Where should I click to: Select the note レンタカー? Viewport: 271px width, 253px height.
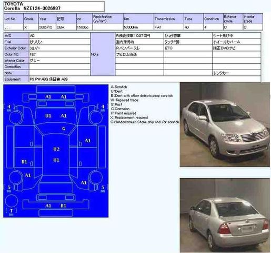[x=237, y=73]
